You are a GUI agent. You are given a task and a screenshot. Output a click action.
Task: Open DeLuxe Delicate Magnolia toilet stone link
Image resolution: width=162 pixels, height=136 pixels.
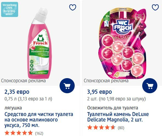[x=118, y=117]
